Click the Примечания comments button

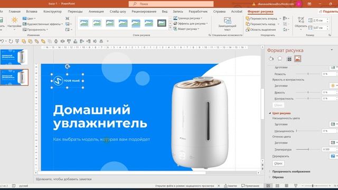click(250, 186)
